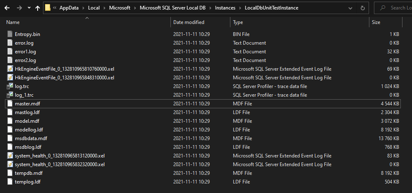Open recent locations dropdown arrow
Viewport: 412px width, 193px height.
click(29, 8)
